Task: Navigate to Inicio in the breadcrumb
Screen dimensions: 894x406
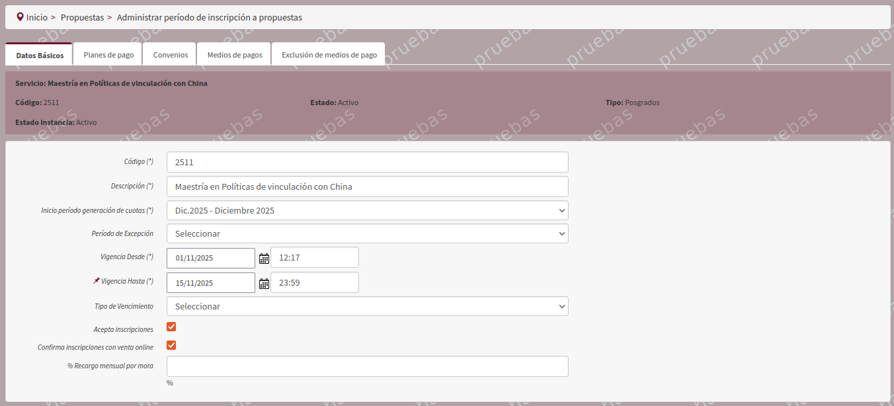Action: pos(37,18)
